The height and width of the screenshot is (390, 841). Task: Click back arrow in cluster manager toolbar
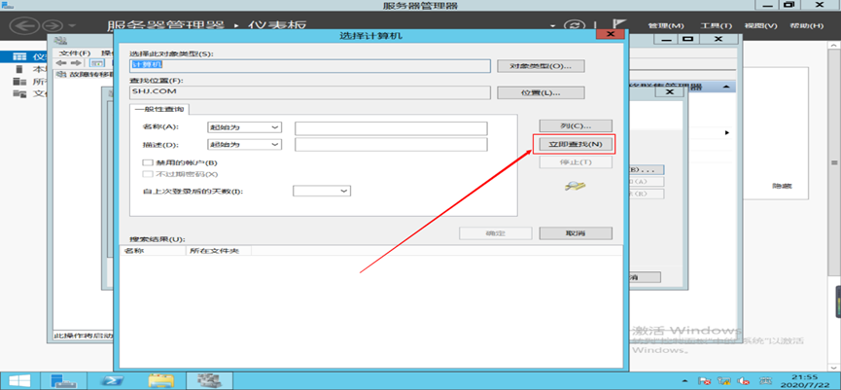(x=60, y=63)
